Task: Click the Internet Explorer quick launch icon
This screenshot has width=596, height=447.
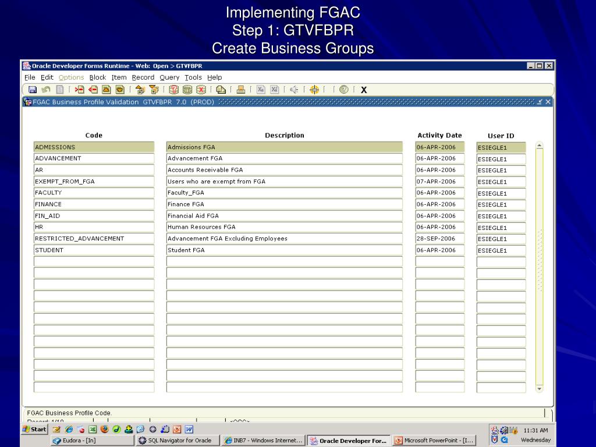Action: click(x=69, y=429)
